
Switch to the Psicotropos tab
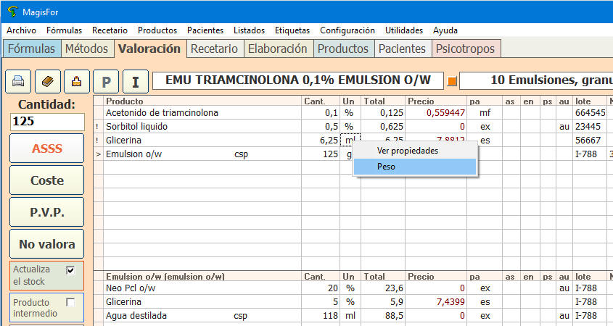pyautogui.click(x=465, y=49)
